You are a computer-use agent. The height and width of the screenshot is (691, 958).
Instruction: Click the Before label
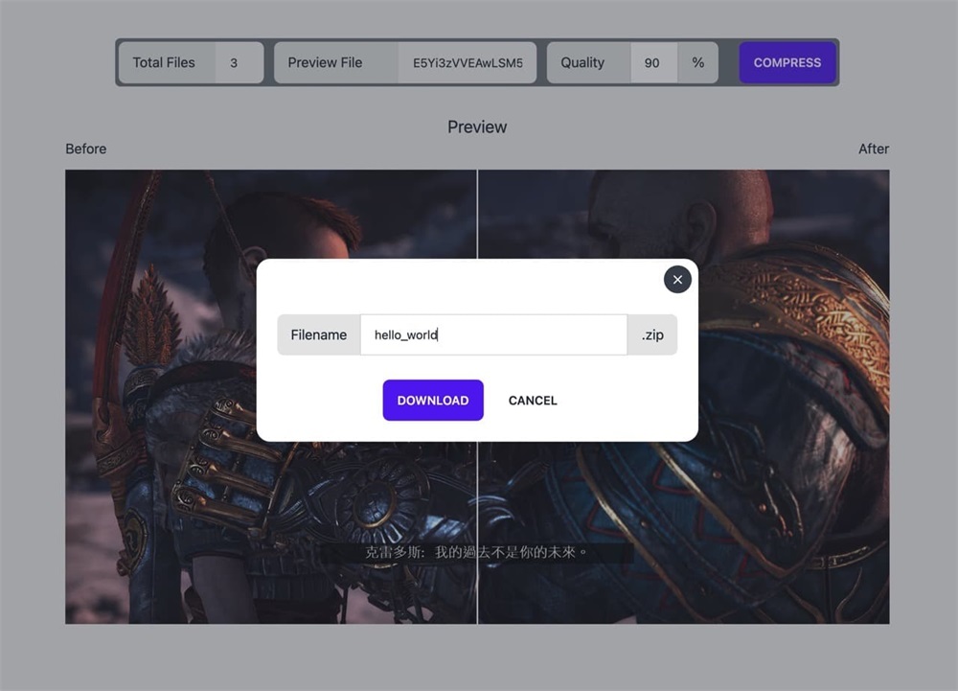click(85, 149)
